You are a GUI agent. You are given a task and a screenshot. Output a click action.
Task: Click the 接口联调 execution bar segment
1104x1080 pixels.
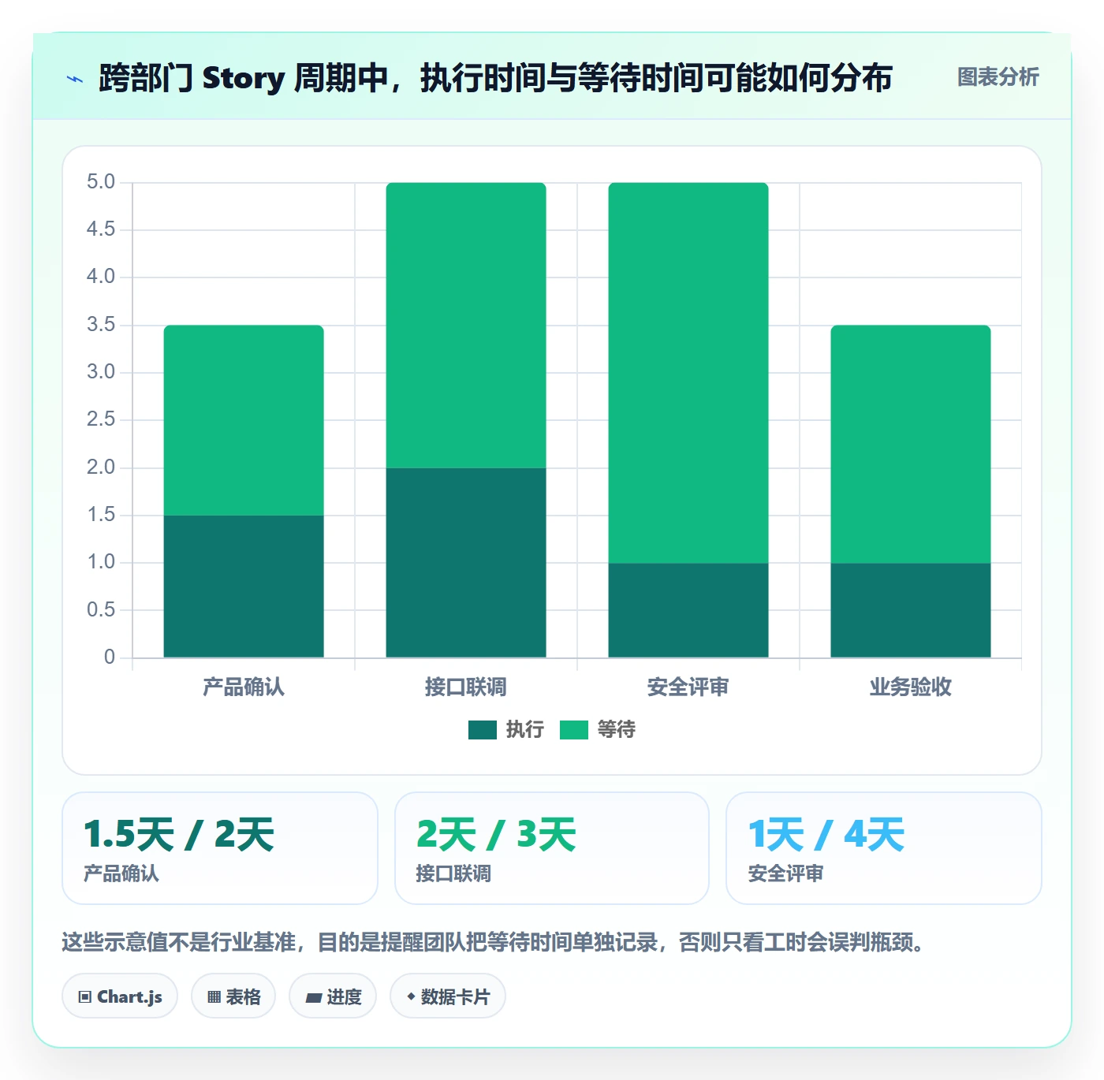pos(466,563)
